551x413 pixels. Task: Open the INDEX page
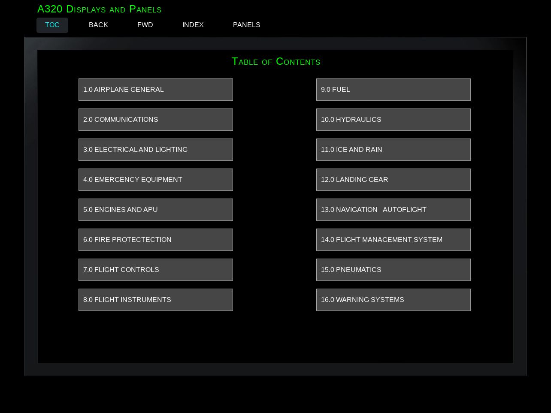pos(193,25)
